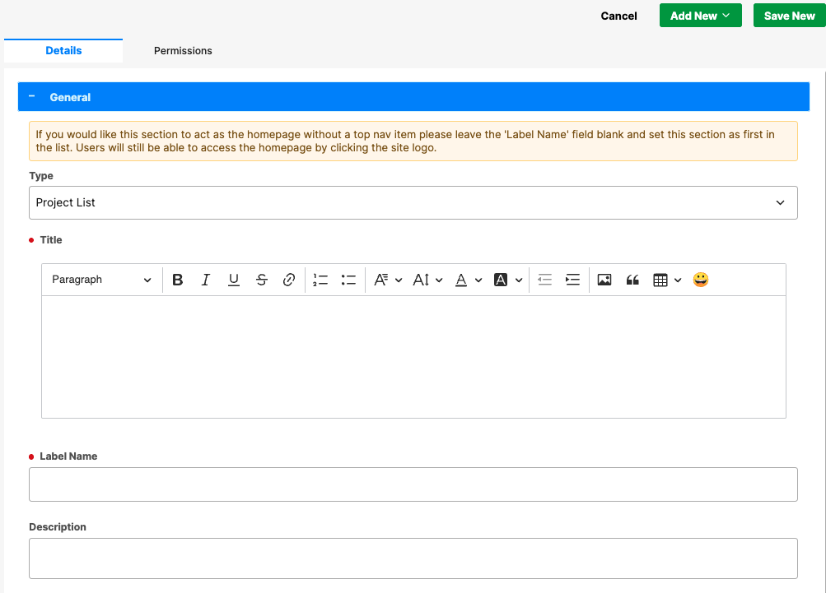Open the font color picker
The width and height of the screenshot is (826, 593).
click(461, 280)
